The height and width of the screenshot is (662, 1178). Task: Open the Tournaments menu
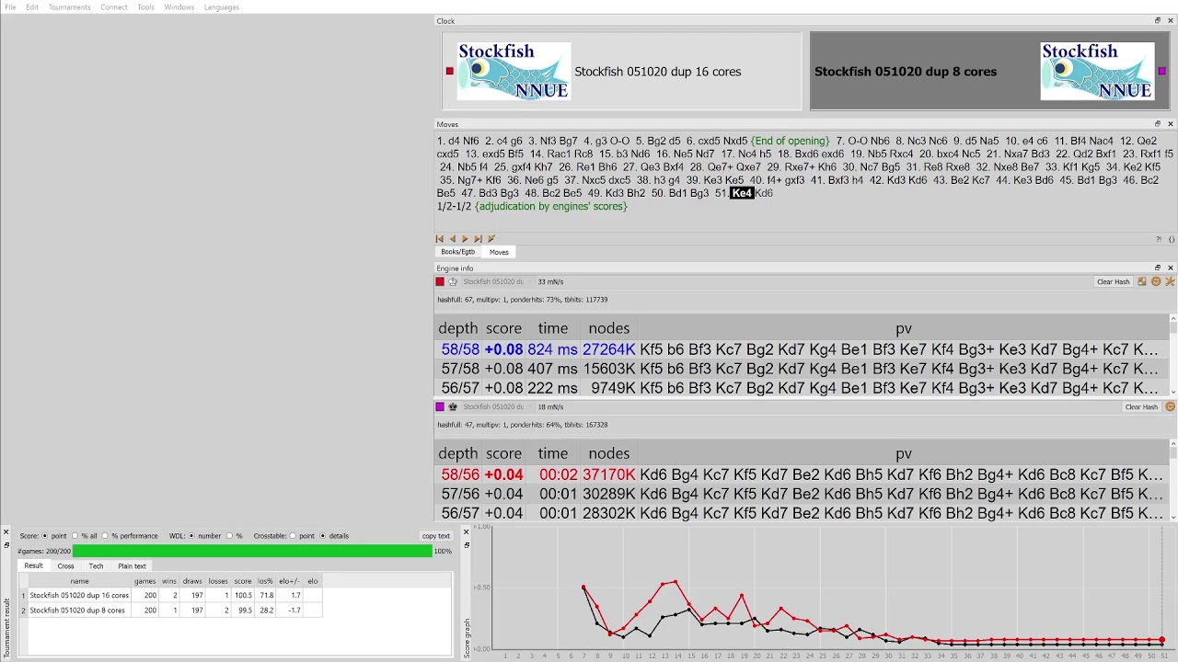[x=69, y=7]
